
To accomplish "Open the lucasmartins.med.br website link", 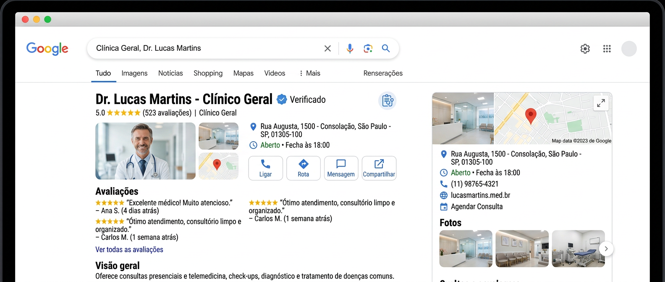I will pos(481,195).
